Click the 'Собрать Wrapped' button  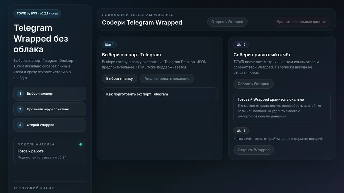click(253, 84)
